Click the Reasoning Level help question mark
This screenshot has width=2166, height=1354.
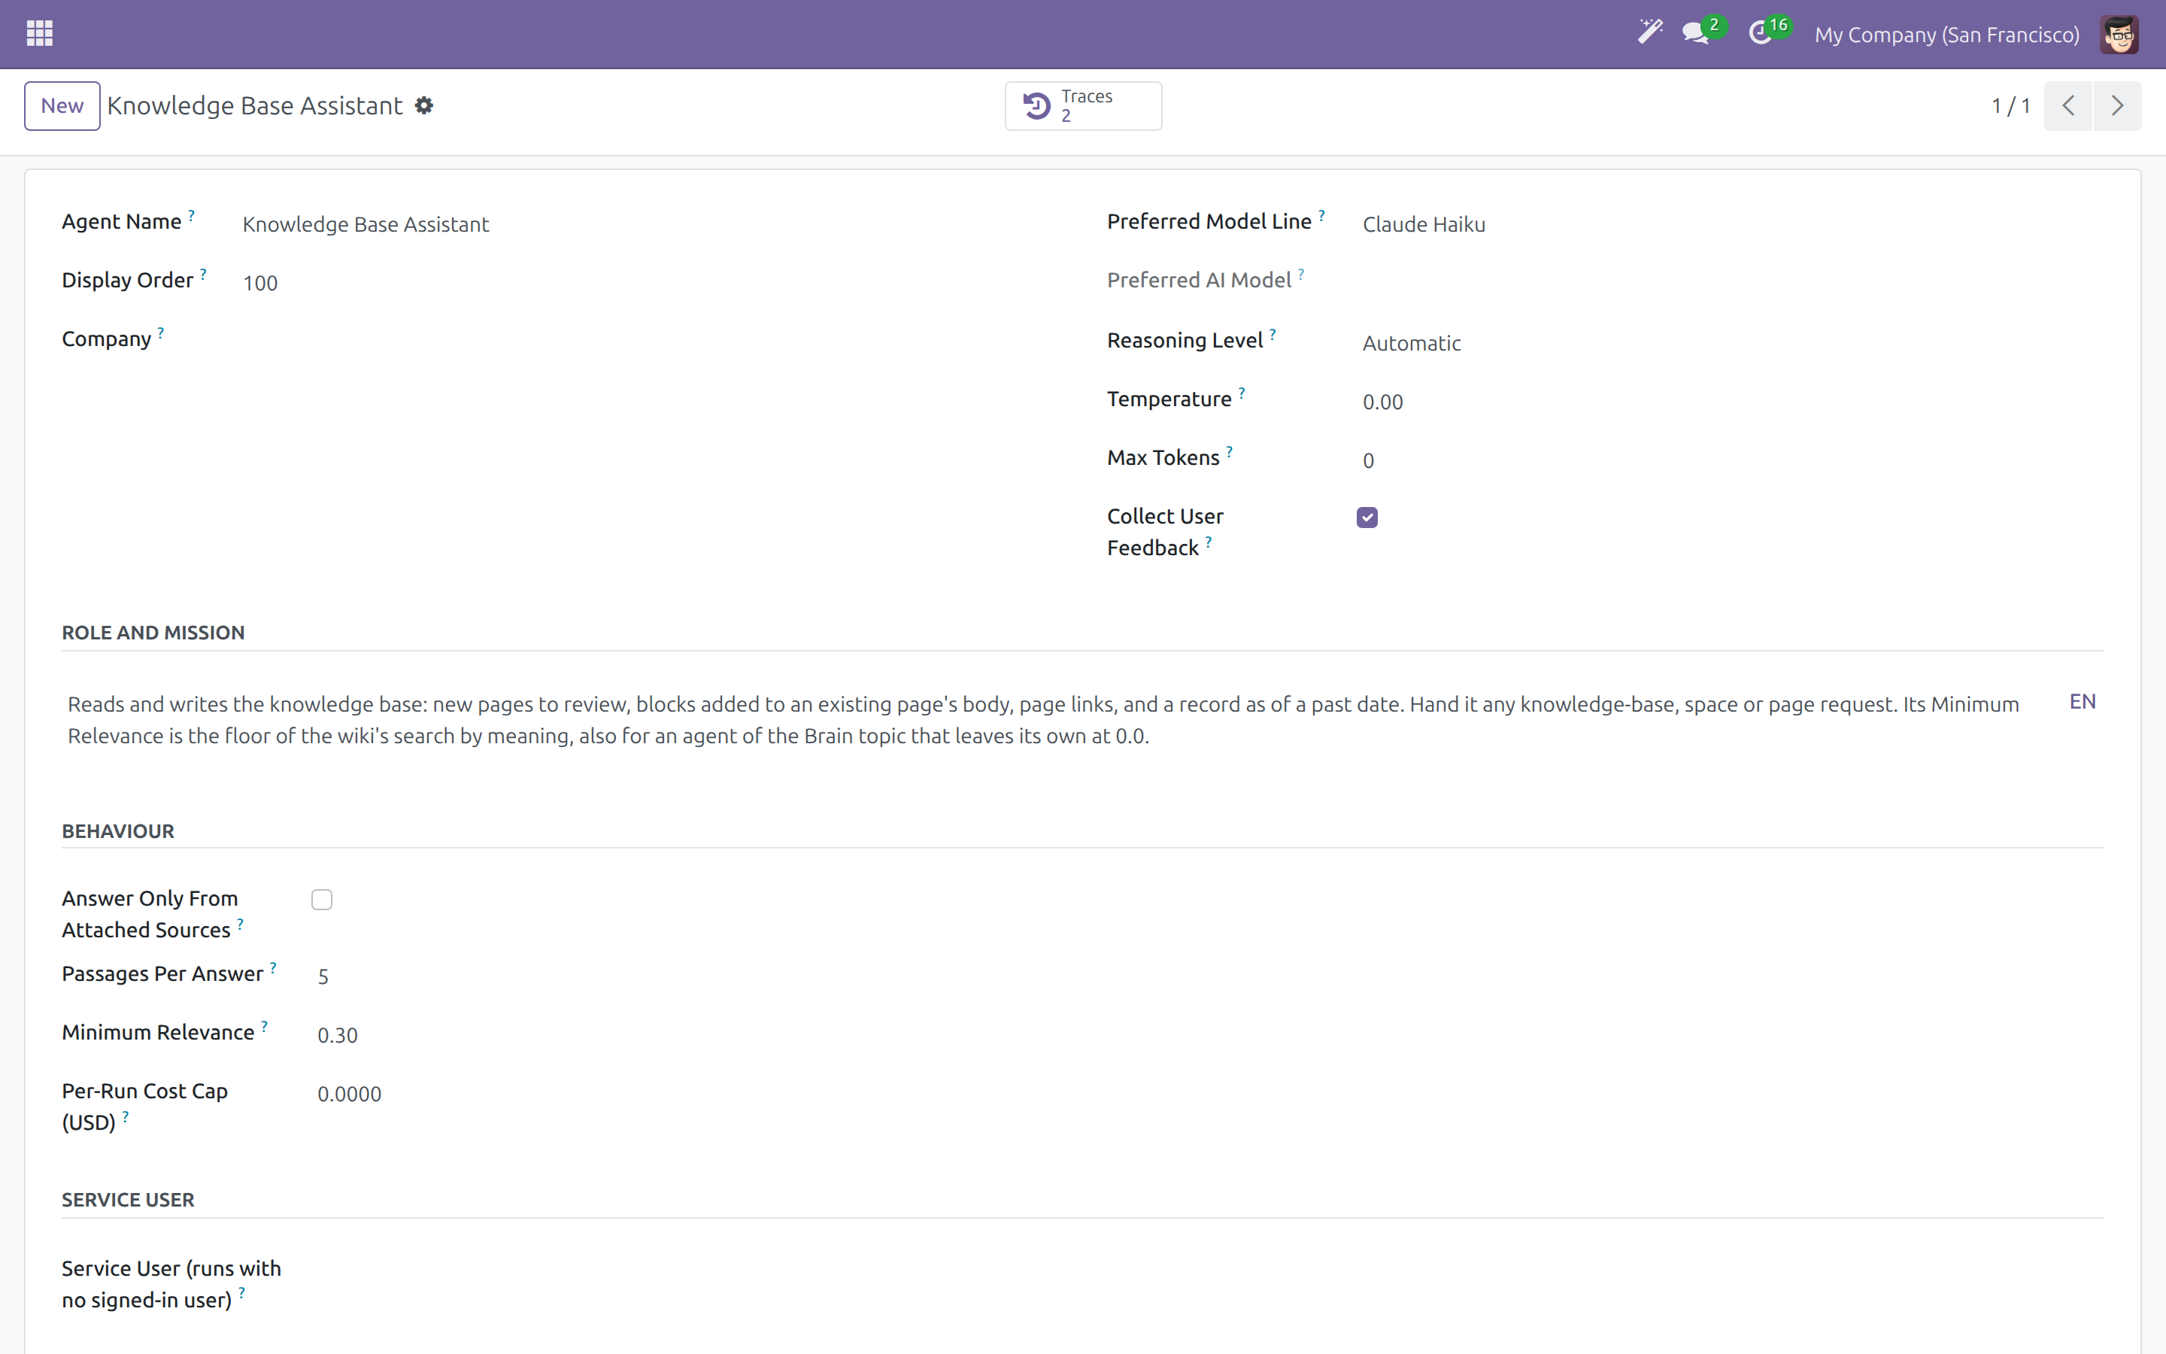1272,334
